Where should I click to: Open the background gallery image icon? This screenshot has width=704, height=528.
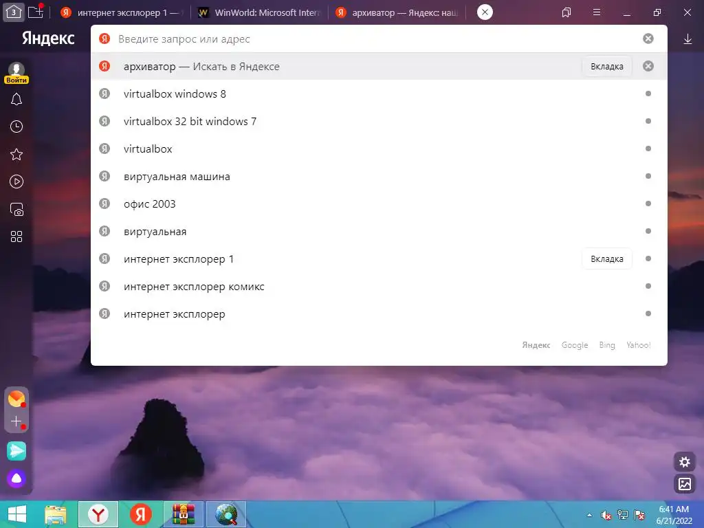pyautogui.click(x=685, y=483)
